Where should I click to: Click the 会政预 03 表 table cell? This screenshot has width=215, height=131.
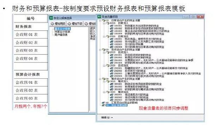(31, 98)
